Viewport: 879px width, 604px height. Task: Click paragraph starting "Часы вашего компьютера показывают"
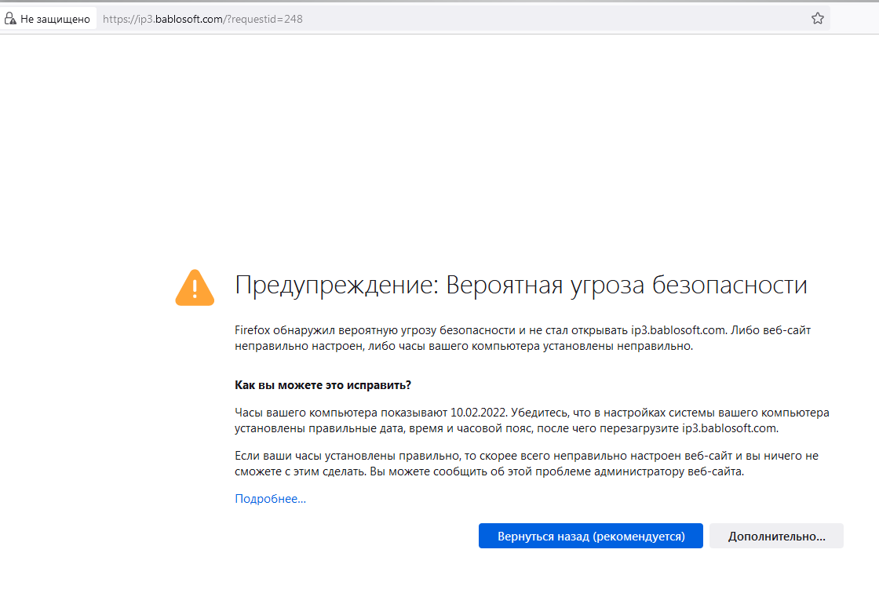[x=532, y=420]
